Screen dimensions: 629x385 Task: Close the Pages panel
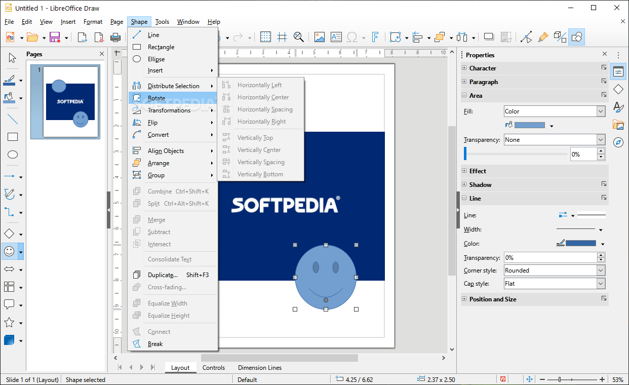[x=102, y=54]
